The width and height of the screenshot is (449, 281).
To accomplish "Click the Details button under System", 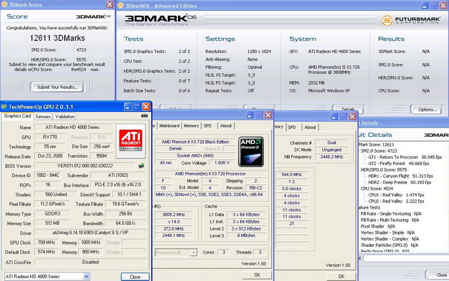I will coord(348,109).
